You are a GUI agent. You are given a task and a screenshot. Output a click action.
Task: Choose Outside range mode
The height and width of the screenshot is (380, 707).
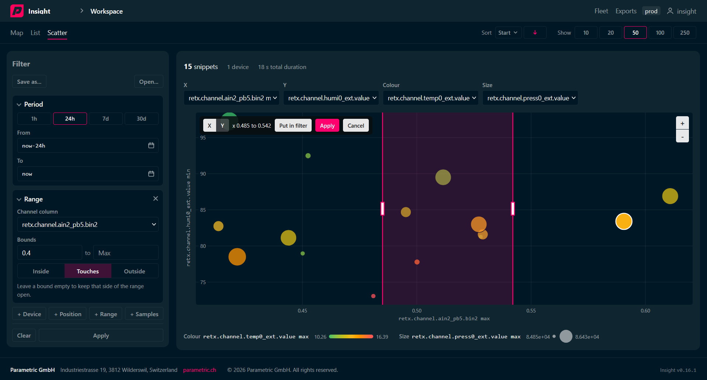click(x=135, y=271)
